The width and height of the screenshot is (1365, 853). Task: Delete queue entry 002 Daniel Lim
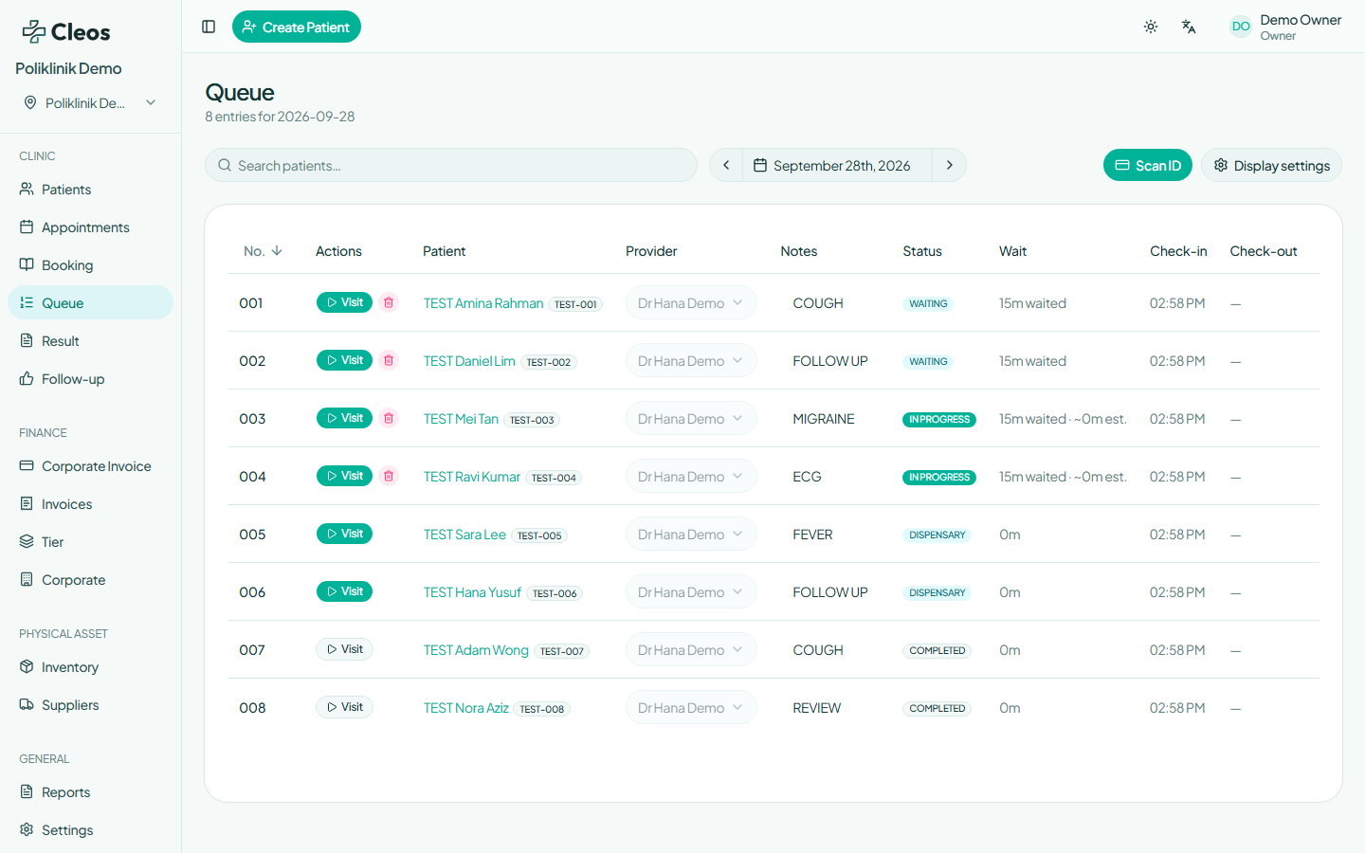tap(389, 360)
